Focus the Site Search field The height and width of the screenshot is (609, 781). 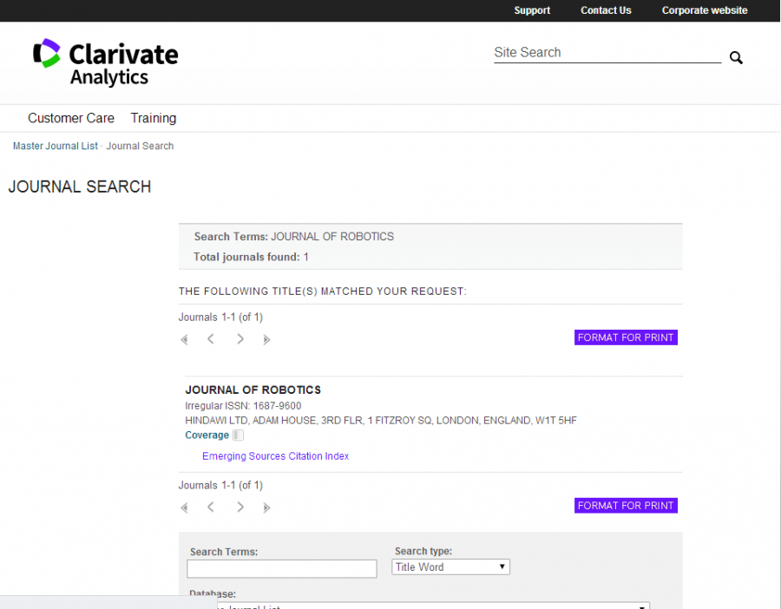click(607, 53)
